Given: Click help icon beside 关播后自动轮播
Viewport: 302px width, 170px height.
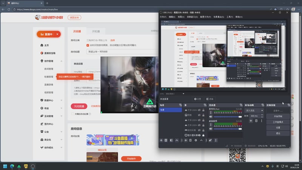Looking at the screenshot, I should (90, 114).
